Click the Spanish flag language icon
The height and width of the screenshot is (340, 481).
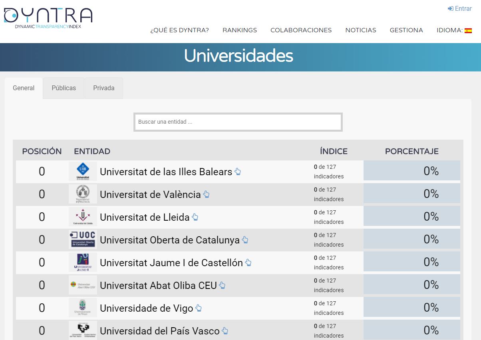pyautogui.click(x=468, y=30)
